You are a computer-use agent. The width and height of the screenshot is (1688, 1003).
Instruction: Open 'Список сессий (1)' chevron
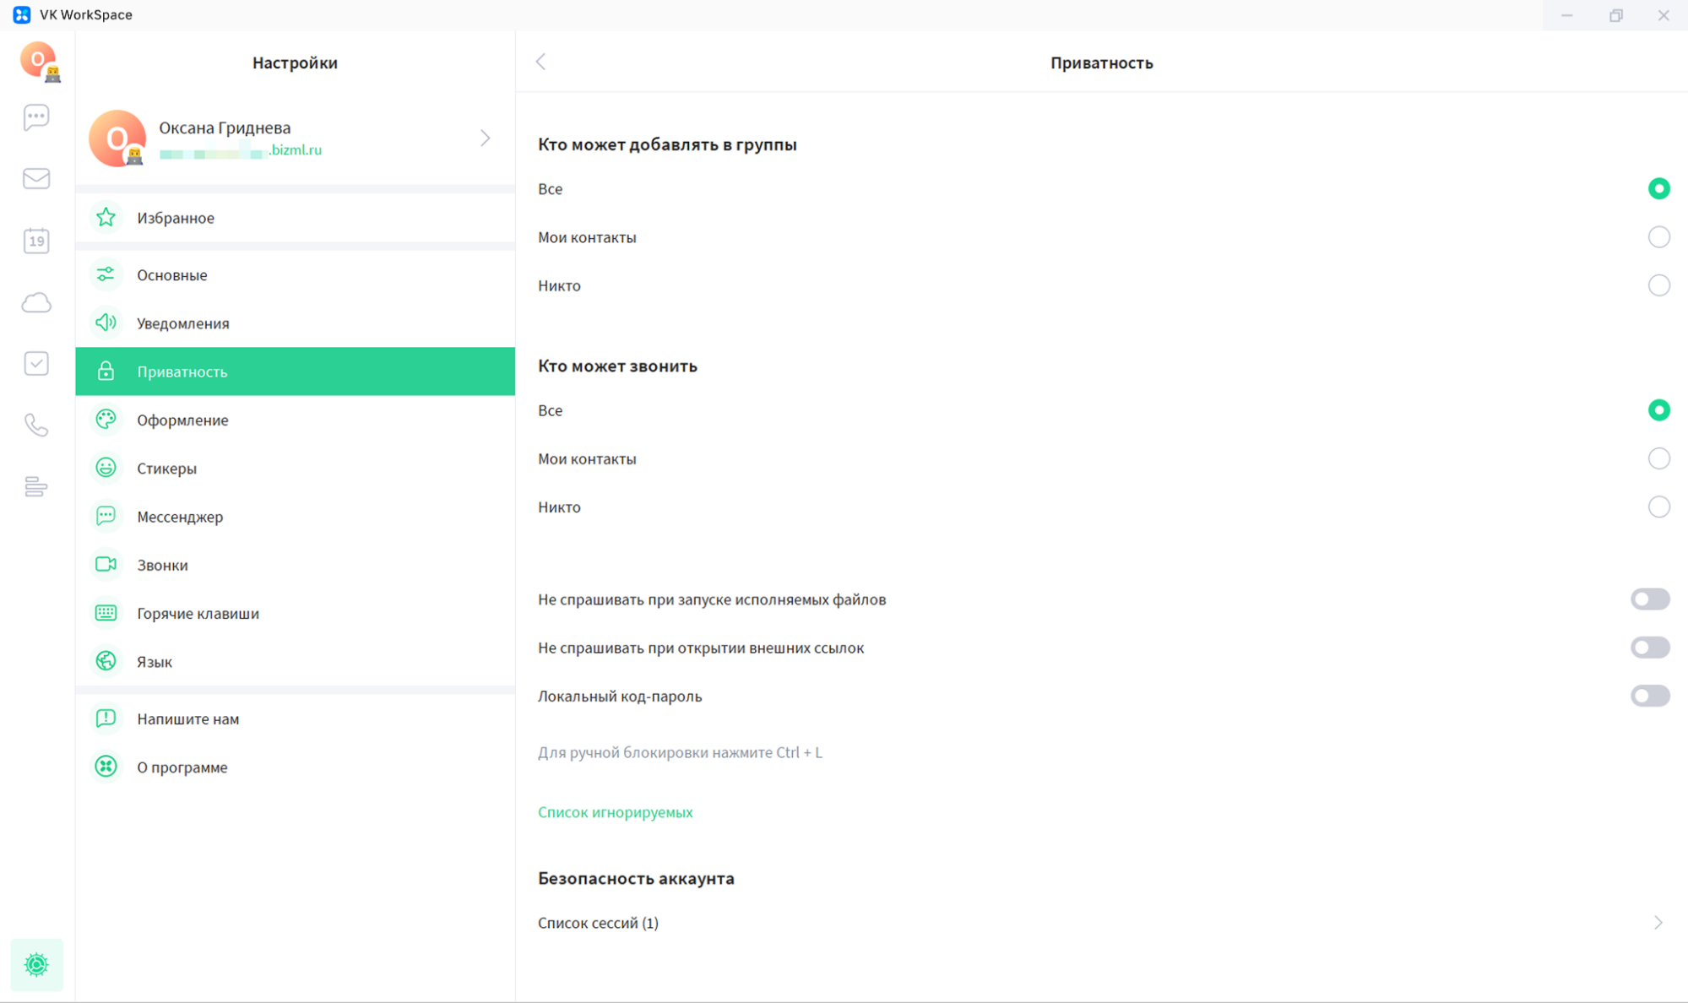[x=1658, y=923]
